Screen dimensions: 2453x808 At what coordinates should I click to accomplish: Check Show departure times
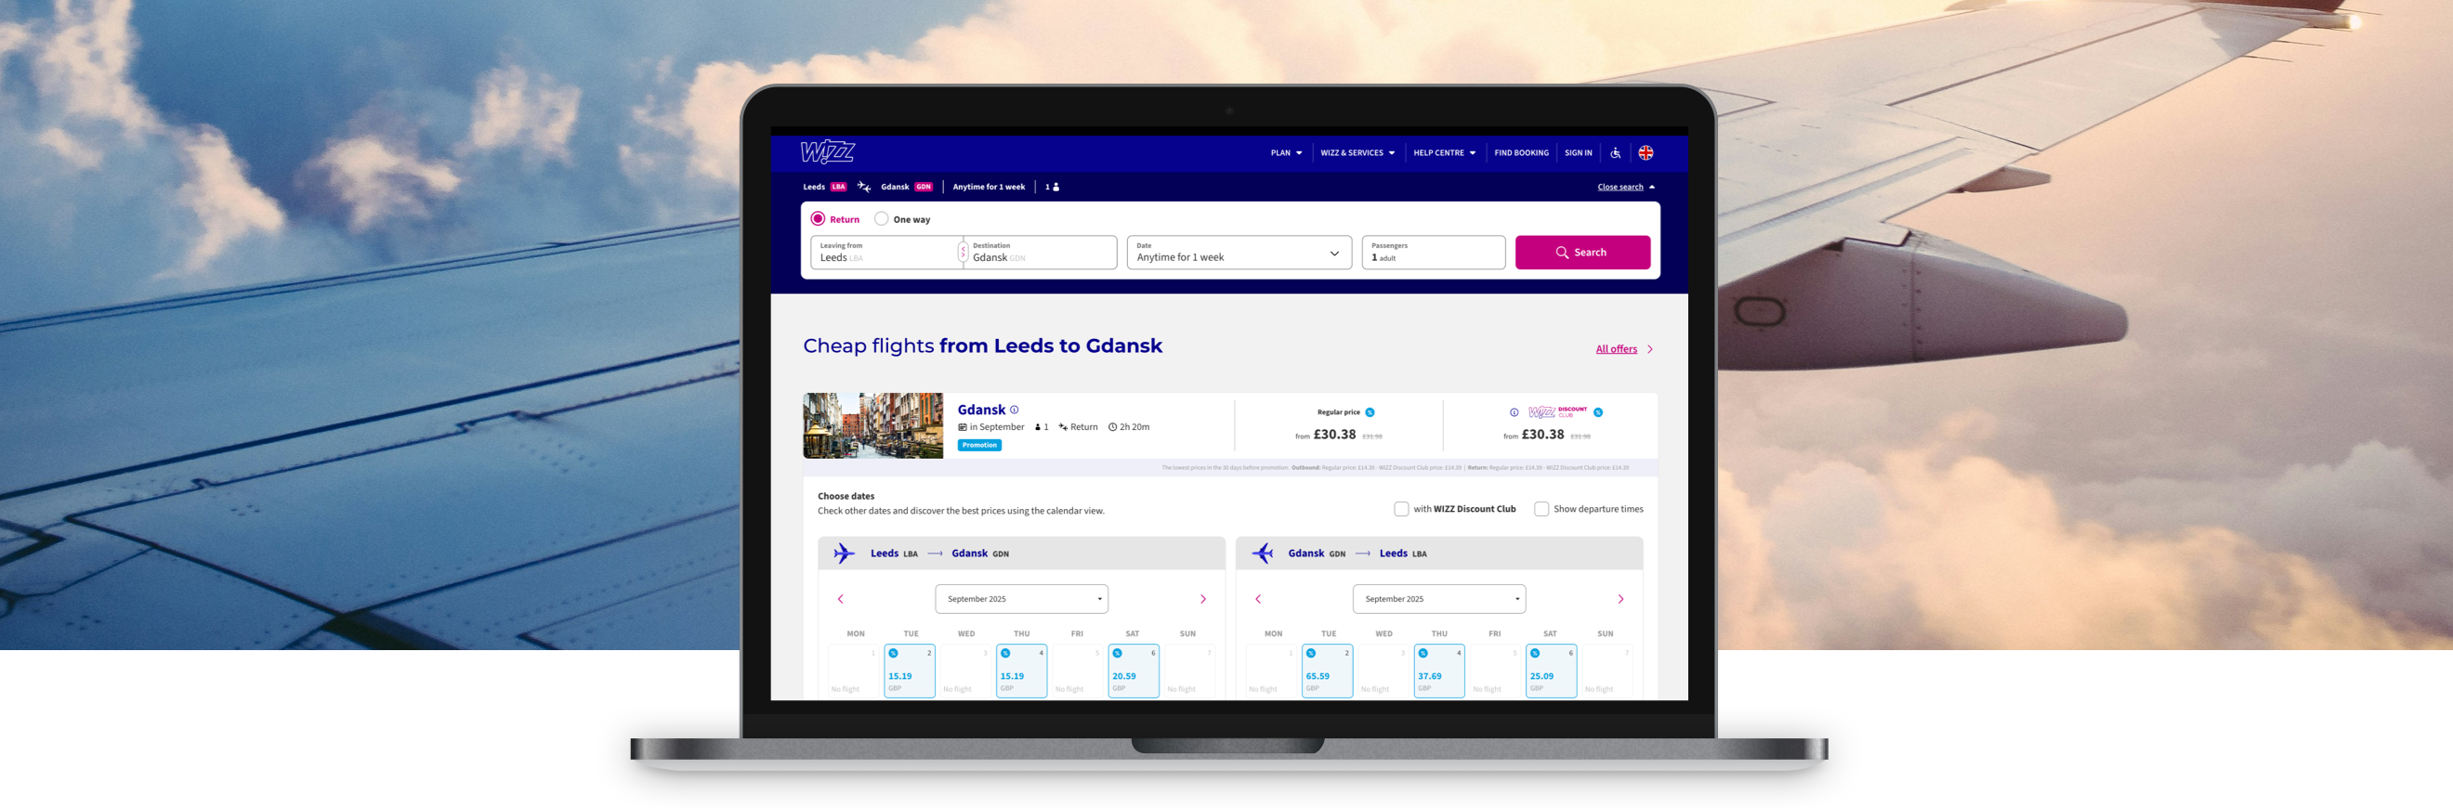click(x=1541, y=509)
